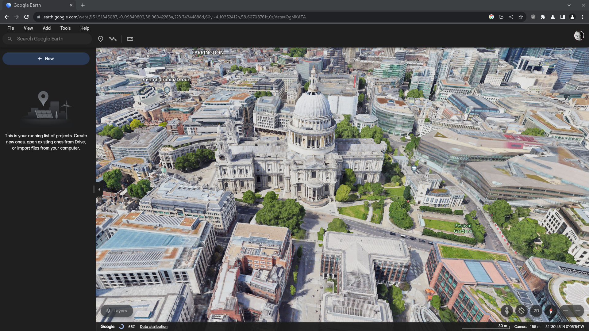Create a New project
This screenshot has height=331, width=589.
click(46, 59)
